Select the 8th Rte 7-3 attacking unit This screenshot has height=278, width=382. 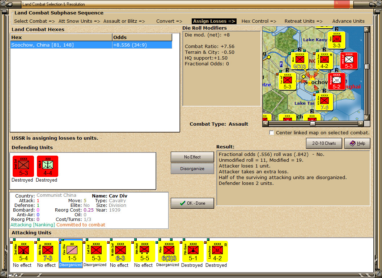click(x=47, y=251)
